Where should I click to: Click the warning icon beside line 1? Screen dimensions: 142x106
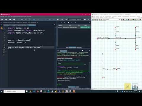(x=2, y=28)
